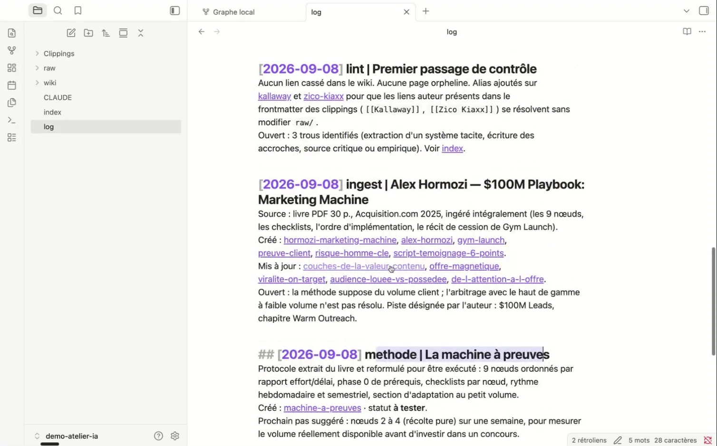Toggle the left sidebar

[x=175, y=10]
